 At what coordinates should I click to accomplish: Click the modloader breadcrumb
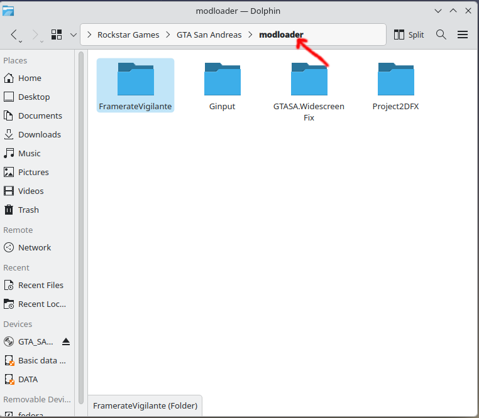(281, 35)
